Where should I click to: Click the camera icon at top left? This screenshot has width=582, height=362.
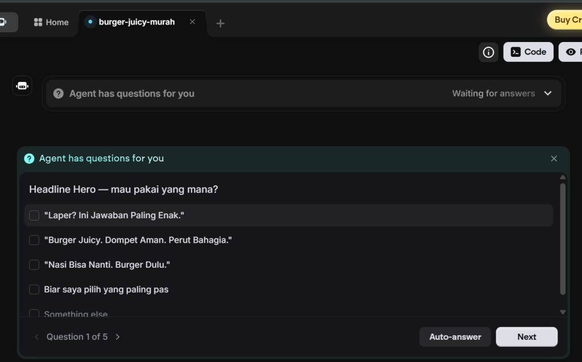5,22
